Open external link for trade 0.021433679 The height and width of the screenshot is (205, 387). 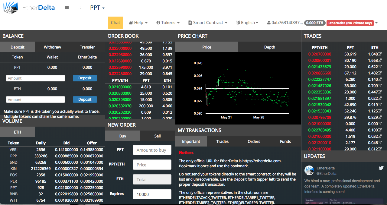[380, 67]
